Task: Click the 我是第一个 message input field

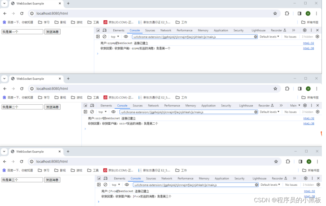Action: tap(22, 31)
